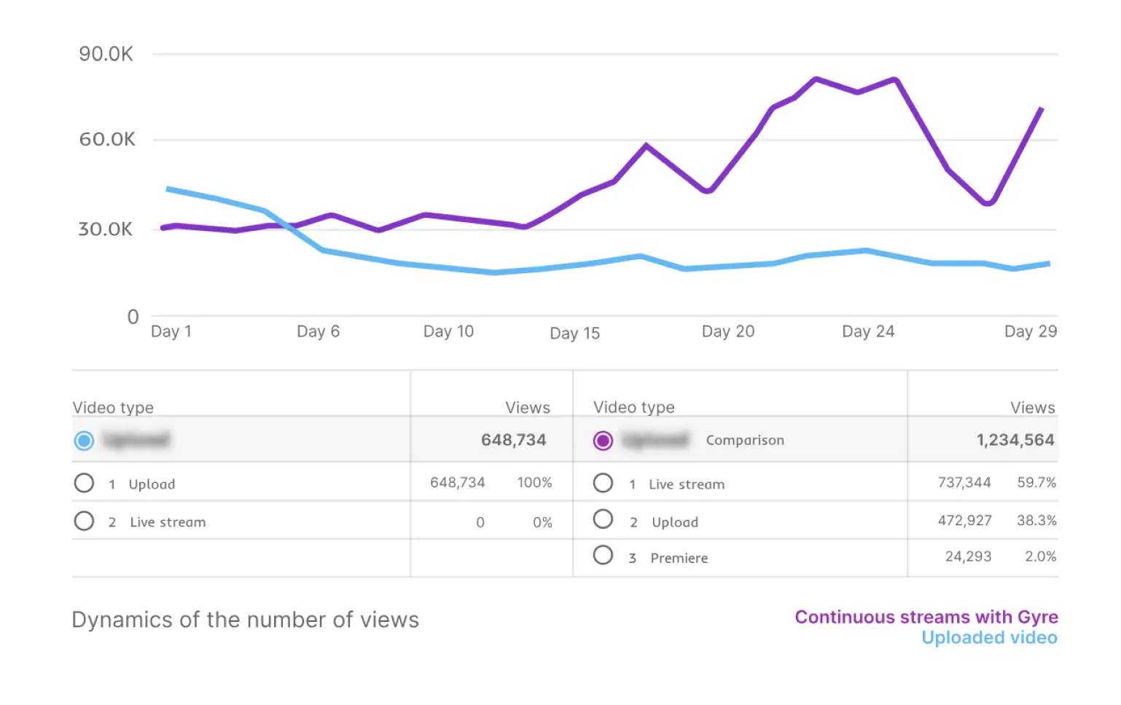Click the 90.0K y-axis label
The image size is (1121, 705).
(x=106, y=54)
